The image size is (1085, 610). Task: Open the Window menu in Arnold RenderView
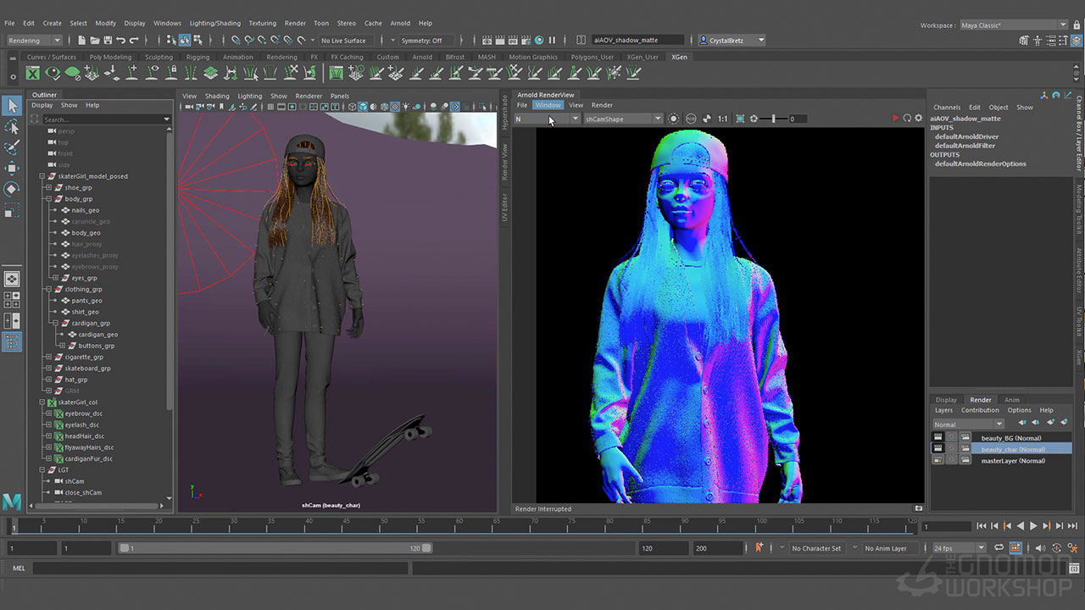click(548, 105)
